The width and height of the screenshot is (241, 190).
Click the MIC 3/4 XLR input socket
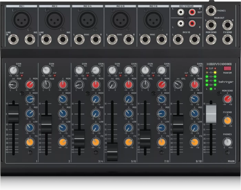[87, 20]
